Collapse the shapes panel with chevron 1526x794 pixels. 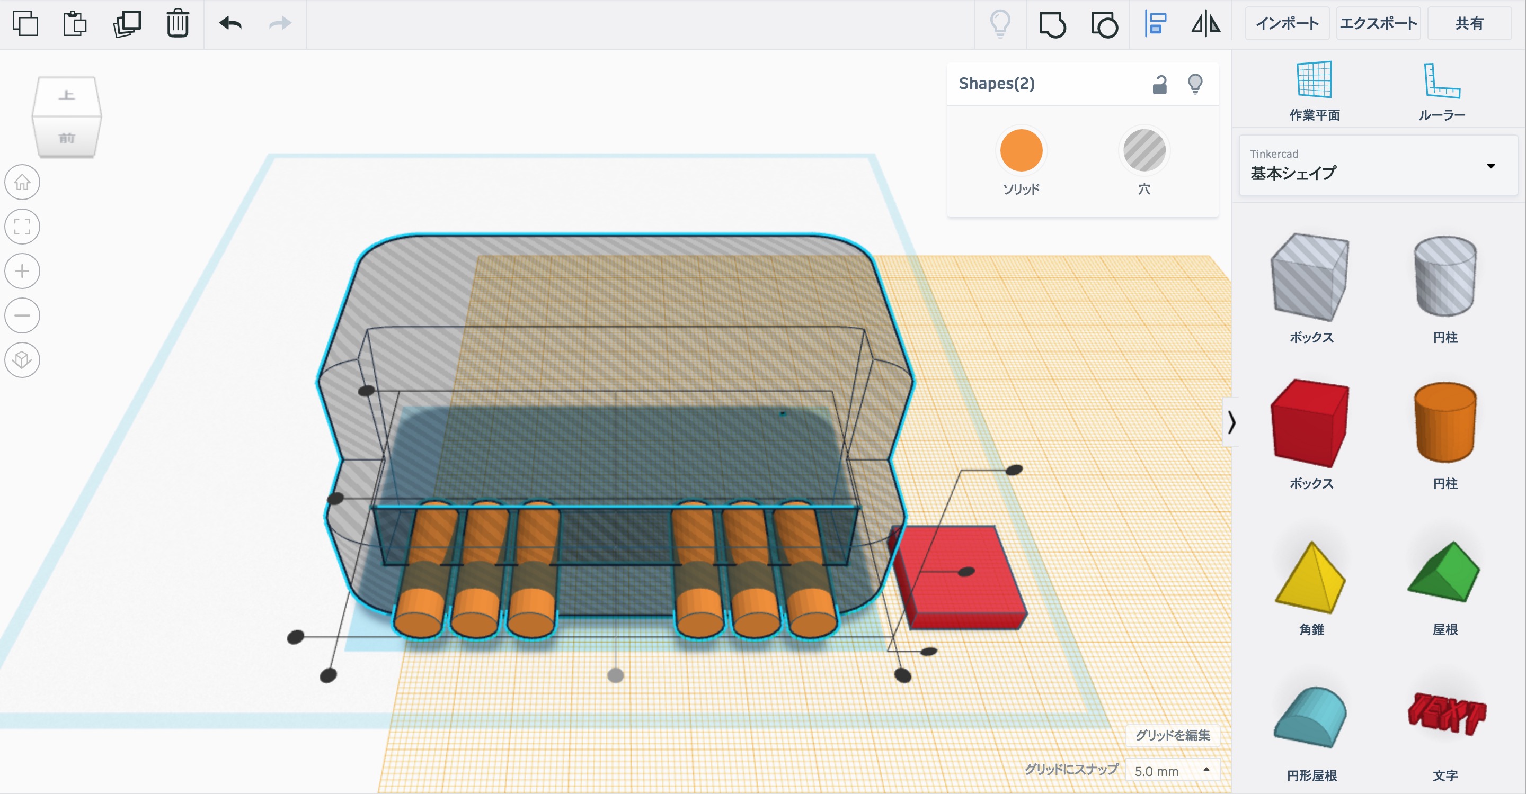[1231, 422]
